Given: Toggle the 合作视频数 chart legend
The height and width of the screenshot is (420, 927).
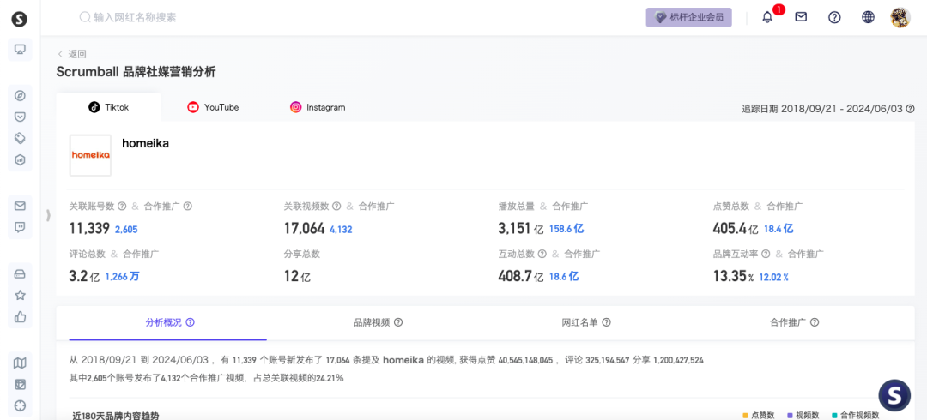Looking at the screenshot, I should 856,415.
